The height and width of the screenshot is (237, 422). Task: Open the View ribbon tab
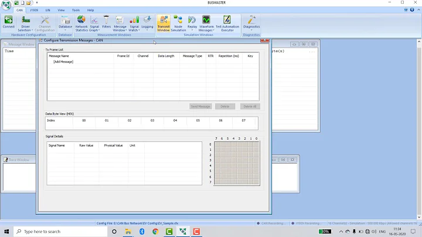[x=61, y=10]
